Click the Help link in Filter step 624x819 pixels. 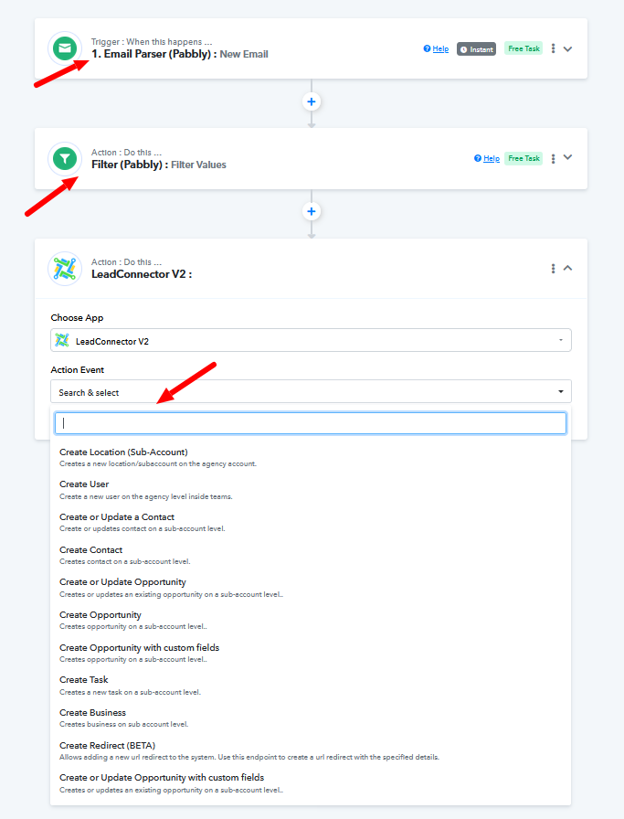click(x=492, y=158)
